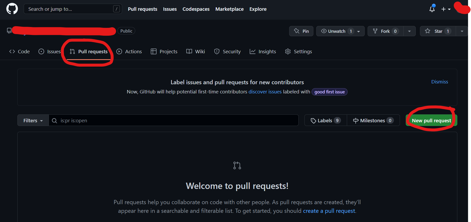Expand the Filters dropdown
Viewport: 471px width, 222px height.
[33, 120]
